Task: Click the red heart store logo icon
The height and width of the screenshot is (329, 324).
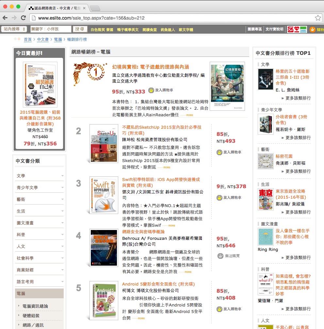Action: pyautogui.click(x=297, y=29)
